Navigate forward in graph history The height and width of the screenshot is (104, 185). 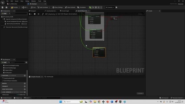38,14
